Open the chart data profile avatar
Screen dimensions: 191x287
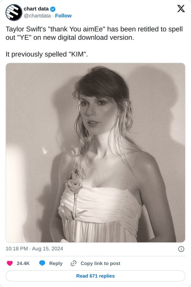point(14,12)
